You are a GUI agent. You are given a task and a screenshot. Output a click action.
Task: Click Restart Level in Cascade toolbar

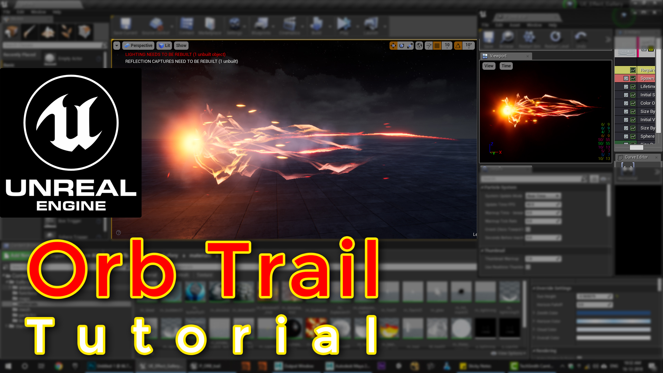click(556, 39)
